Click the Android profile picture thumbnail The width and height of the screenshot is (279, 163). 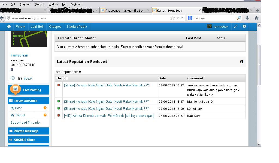[x=29, y=39]
